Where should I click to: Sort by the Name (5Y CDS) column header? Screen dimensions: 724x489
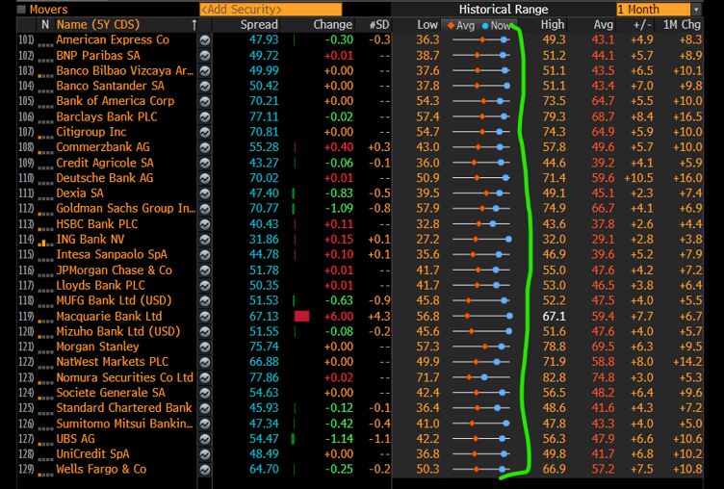point(98,24)
